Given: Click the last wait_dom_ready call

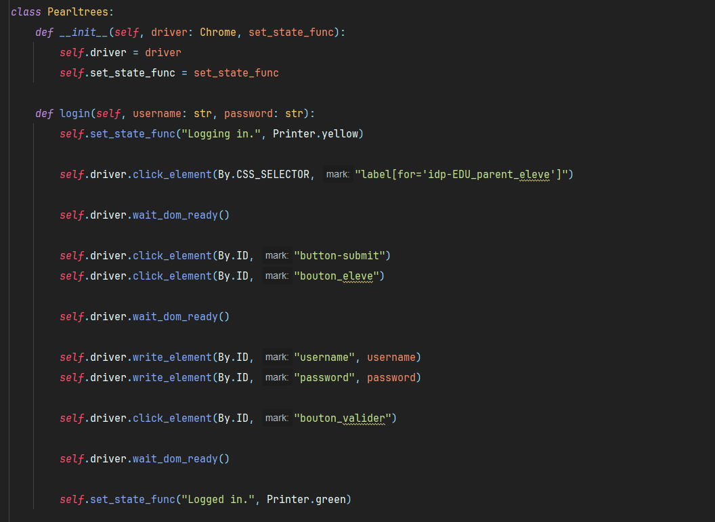Looking at the screenshot, I should (181, 459).
